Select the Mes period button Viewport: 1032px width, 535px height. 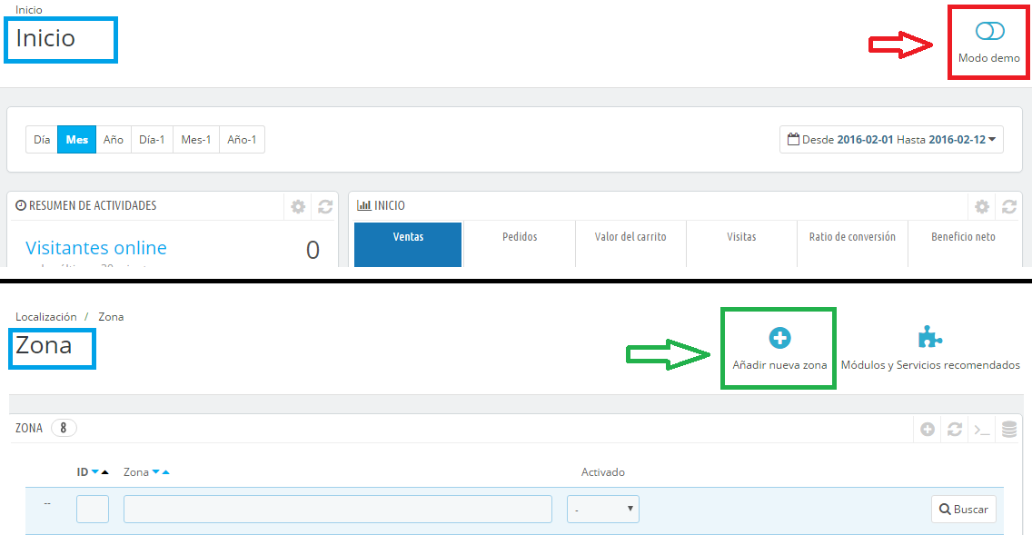tap(77, 140)
